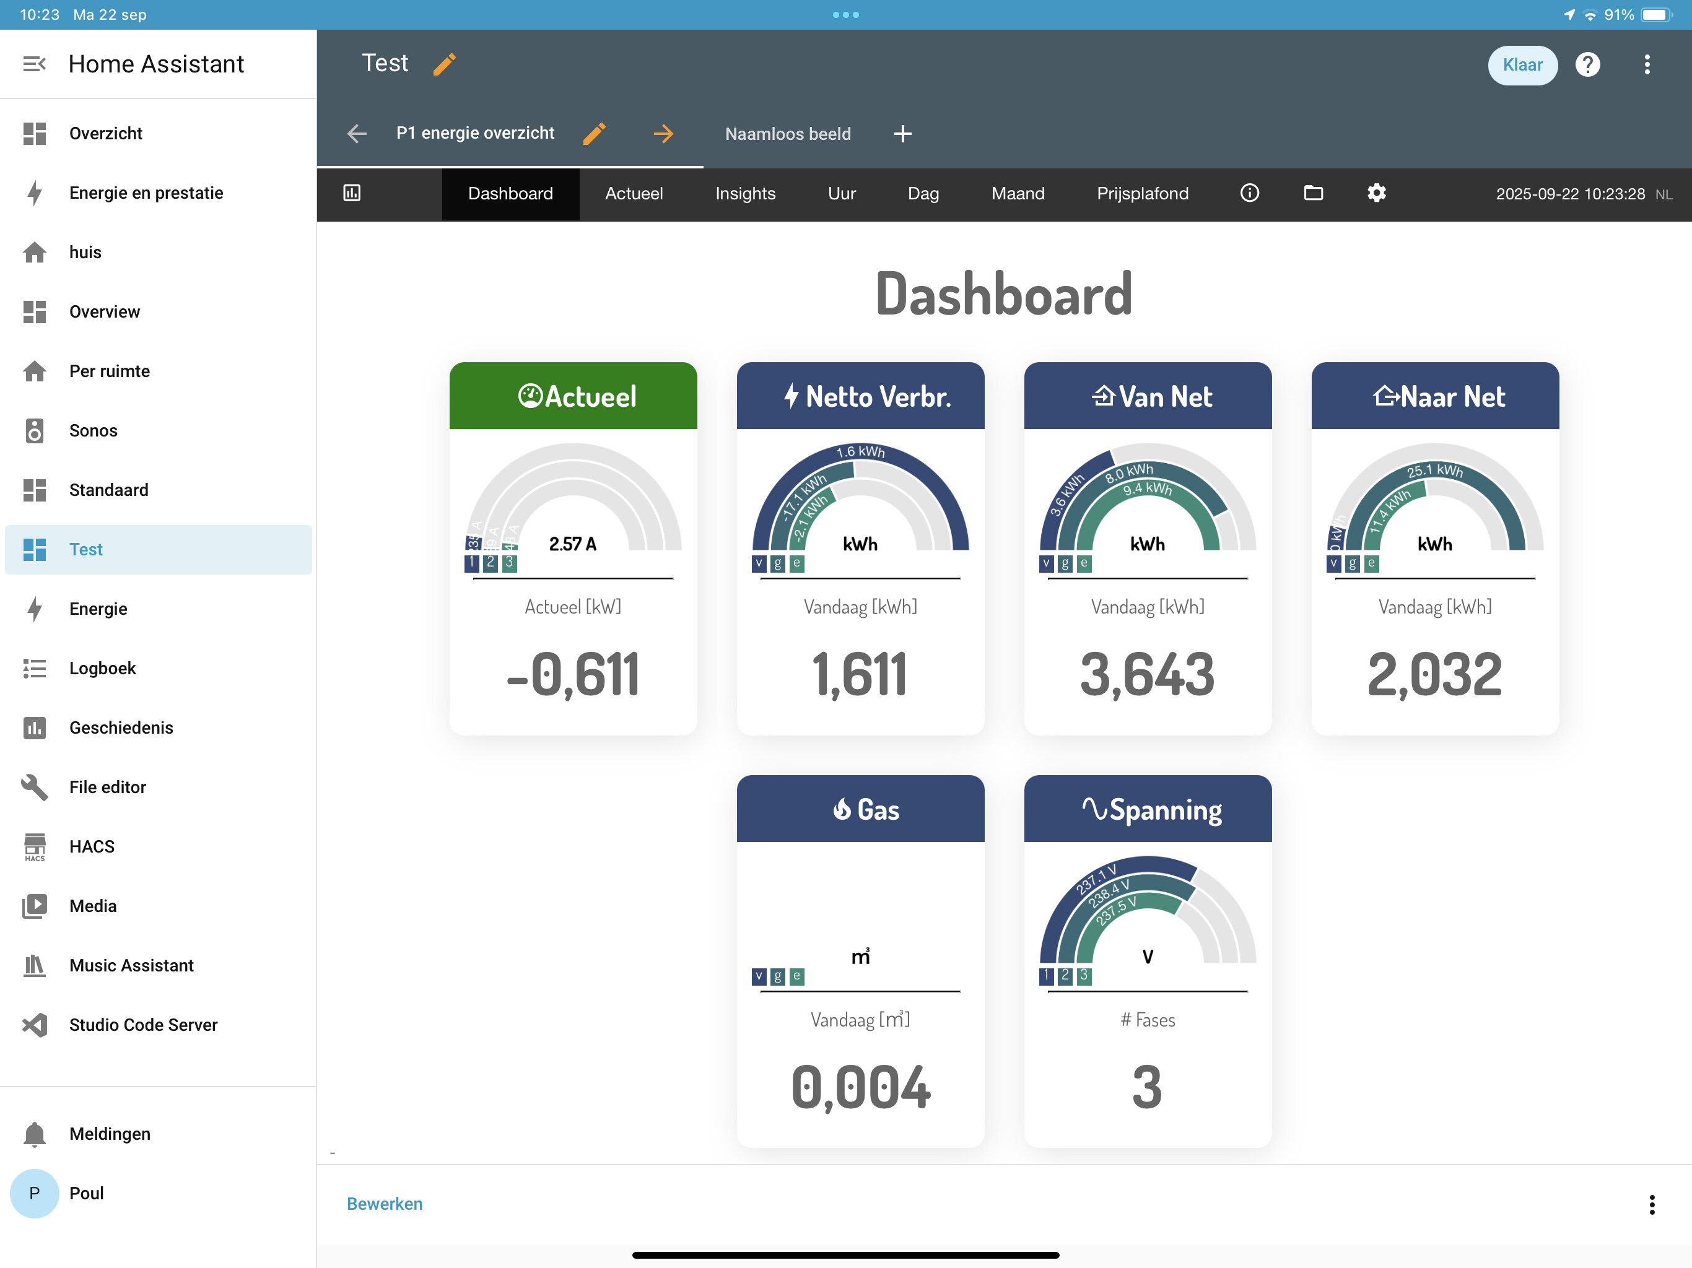
Task: Click the Bewerken link at the bottom
Action: [x=385, y=1203]
